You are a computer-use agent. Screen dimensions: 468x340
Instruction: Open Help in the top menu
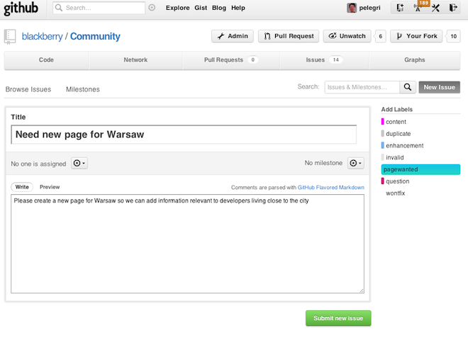(238, 8)
